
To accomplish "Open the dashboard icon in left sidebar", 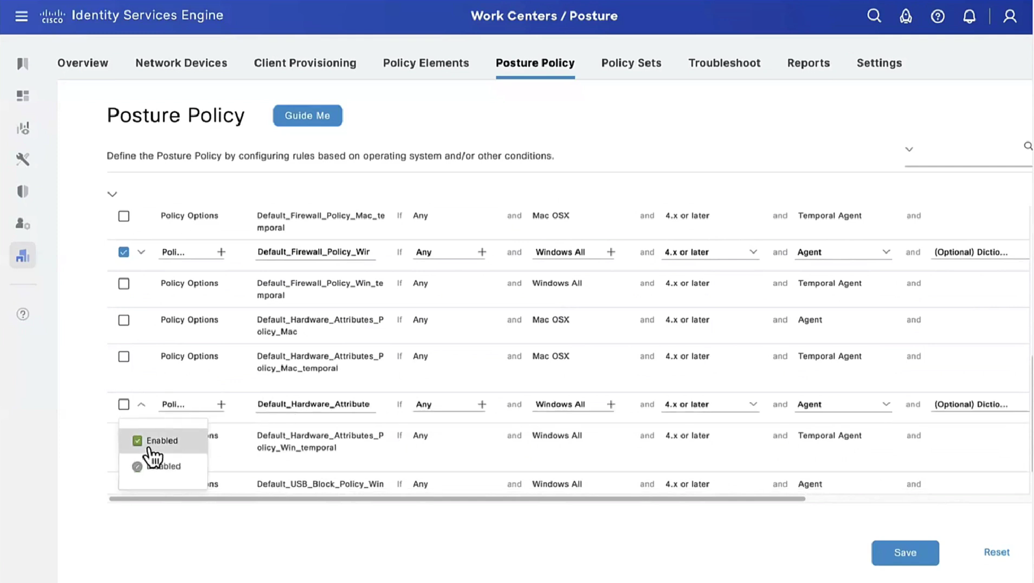I will point(22,96).
